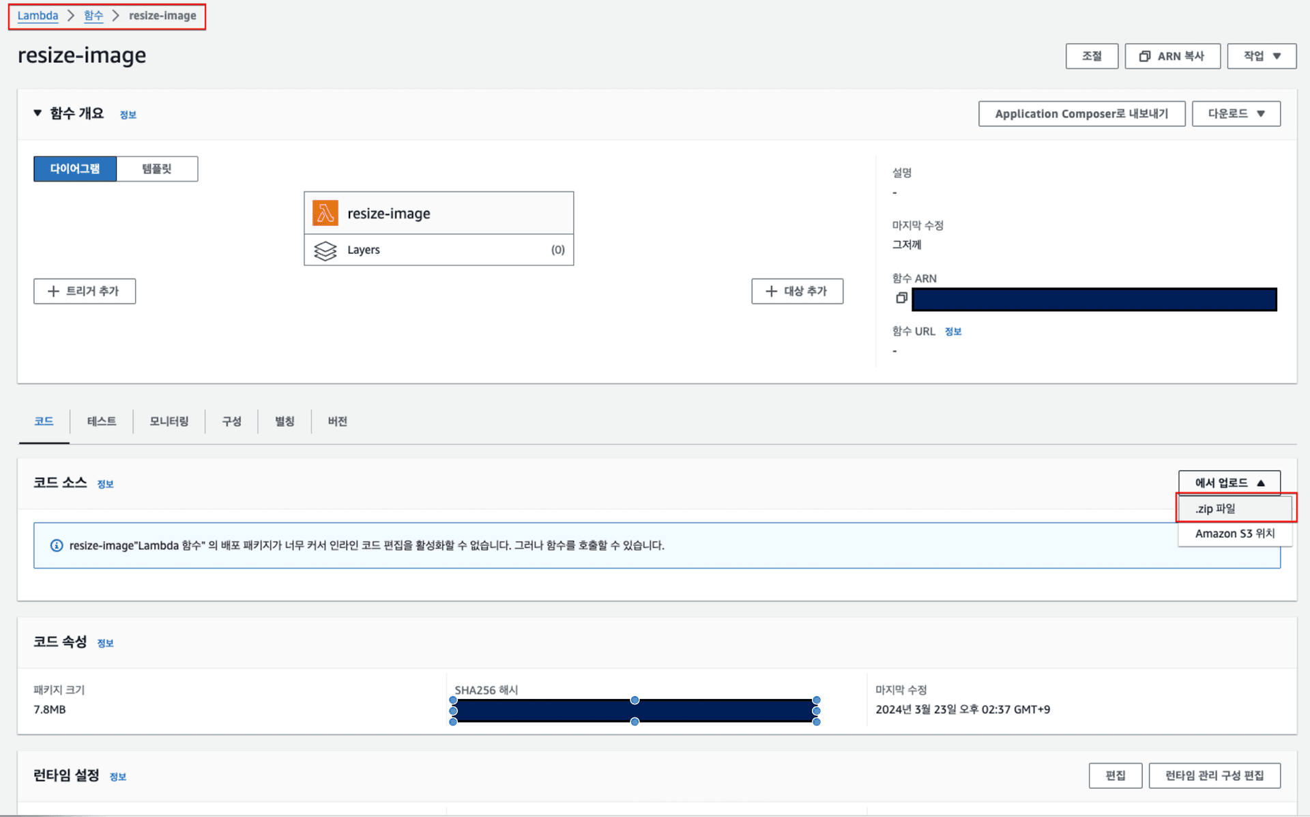
Task: Click the orange Lambda function icon
Action: [325, 213]
